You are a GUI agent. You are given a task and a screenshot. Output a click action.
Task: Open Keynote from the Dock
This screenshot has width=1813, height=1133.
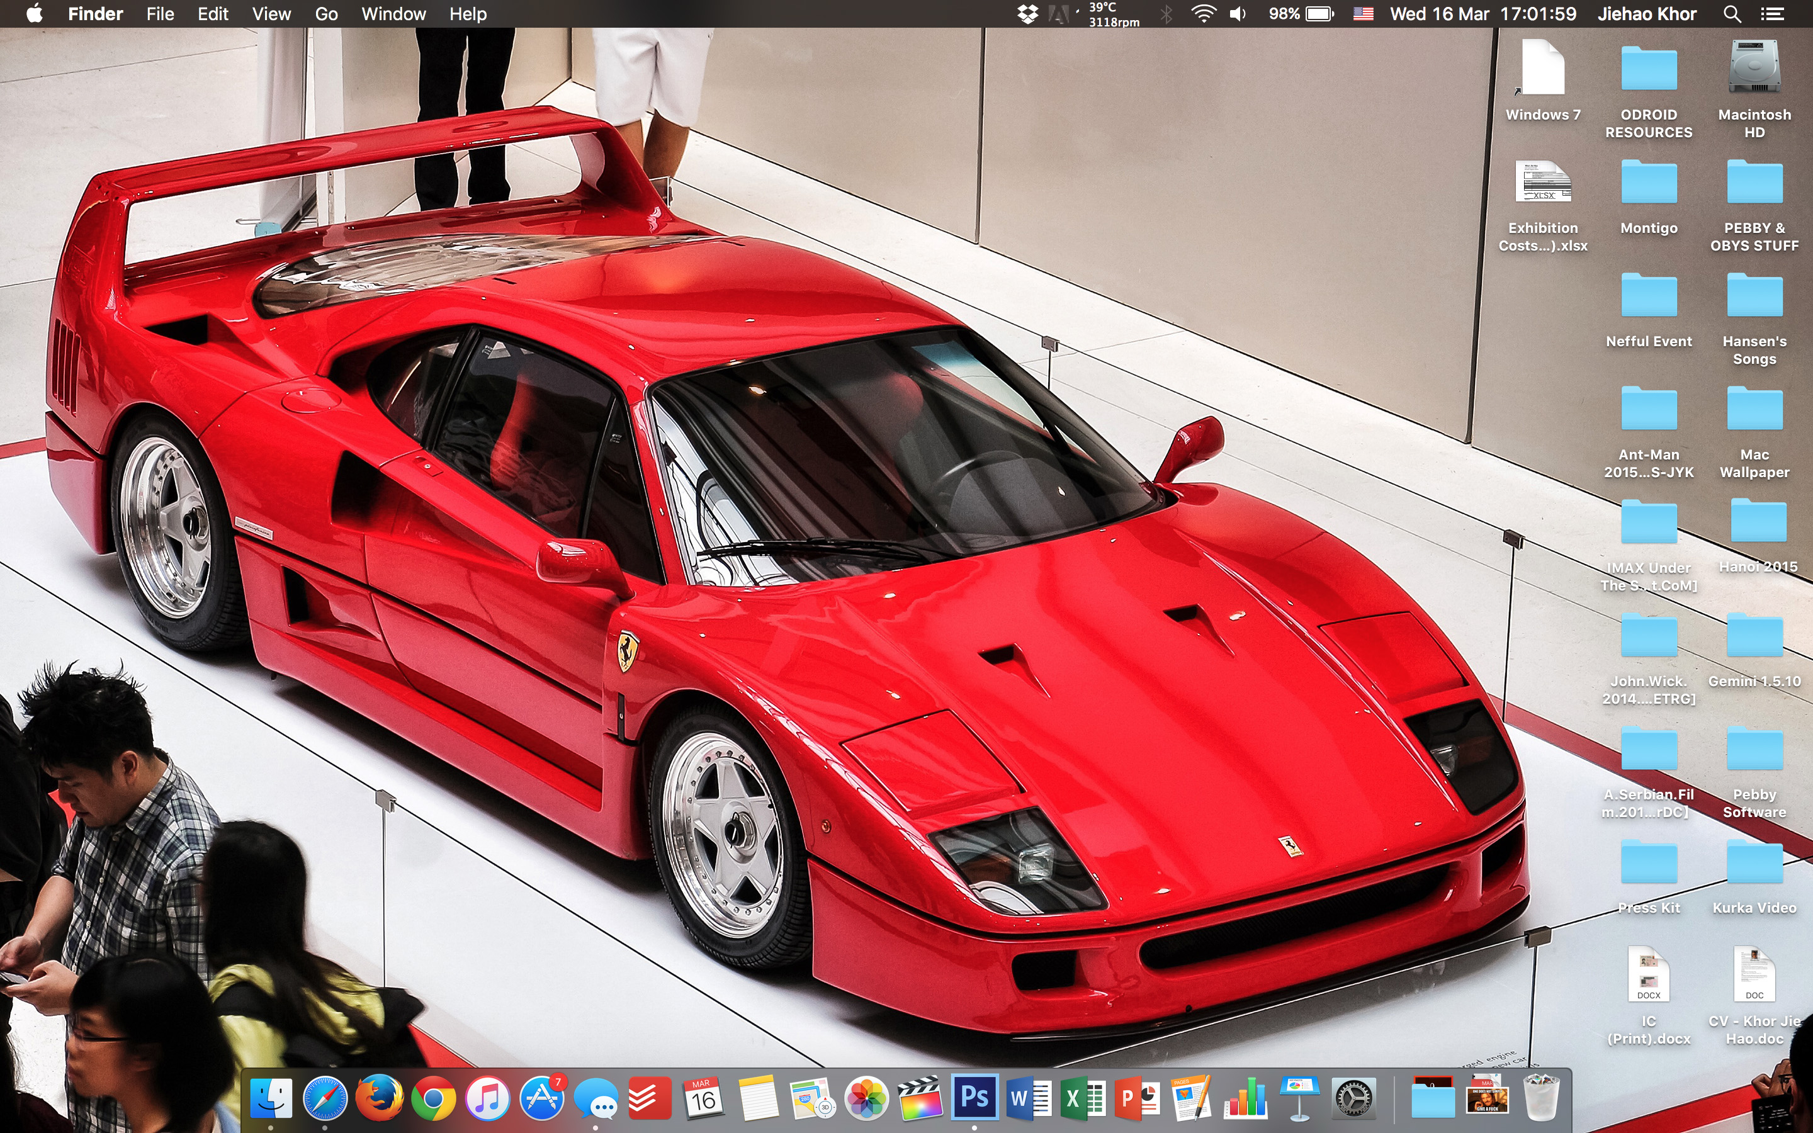1299,1099
